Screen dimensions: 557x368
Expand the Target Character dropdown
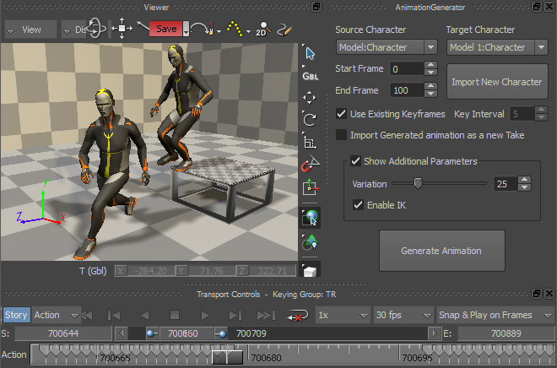(496, 47)
